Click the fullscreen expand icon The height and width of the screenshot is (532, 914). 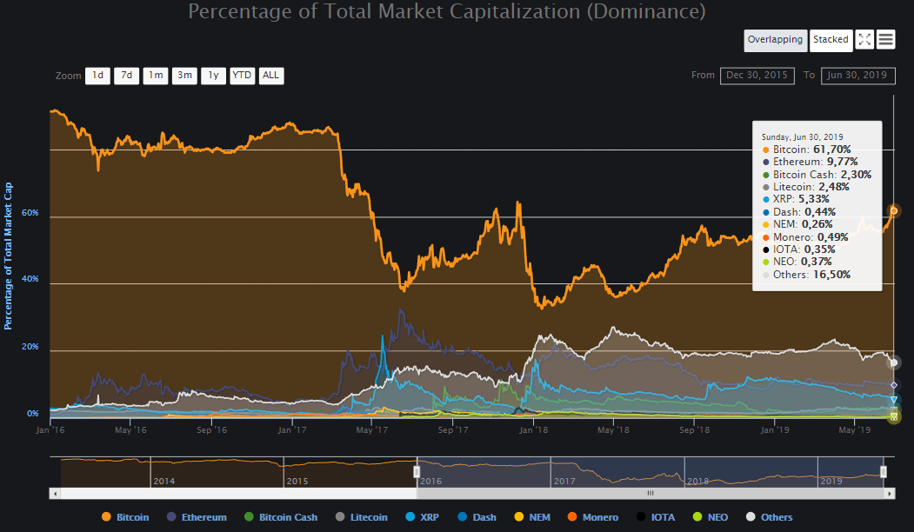coord(864,40)
